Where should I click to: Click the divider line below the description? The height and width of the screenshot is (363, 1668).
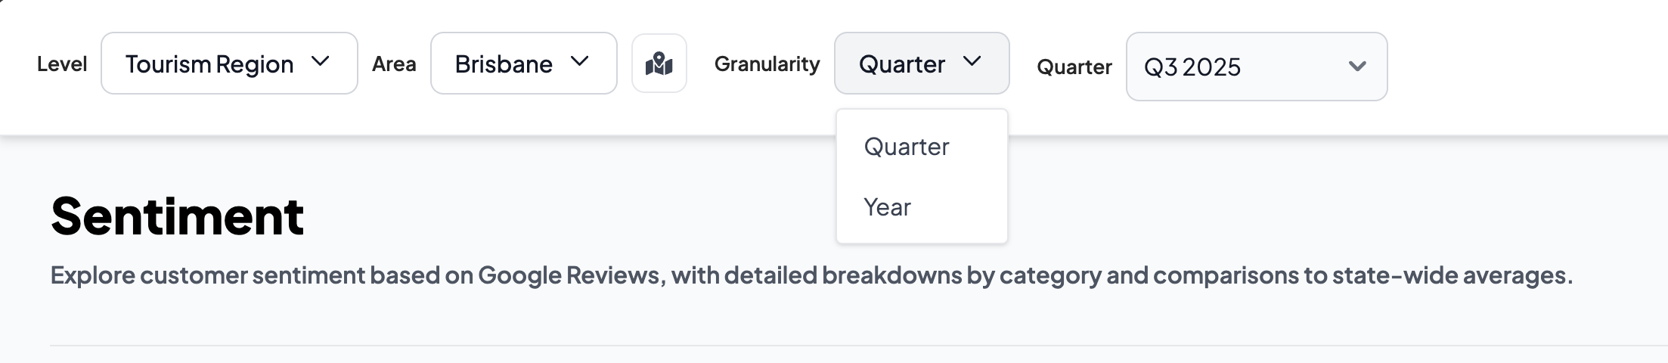832,346
